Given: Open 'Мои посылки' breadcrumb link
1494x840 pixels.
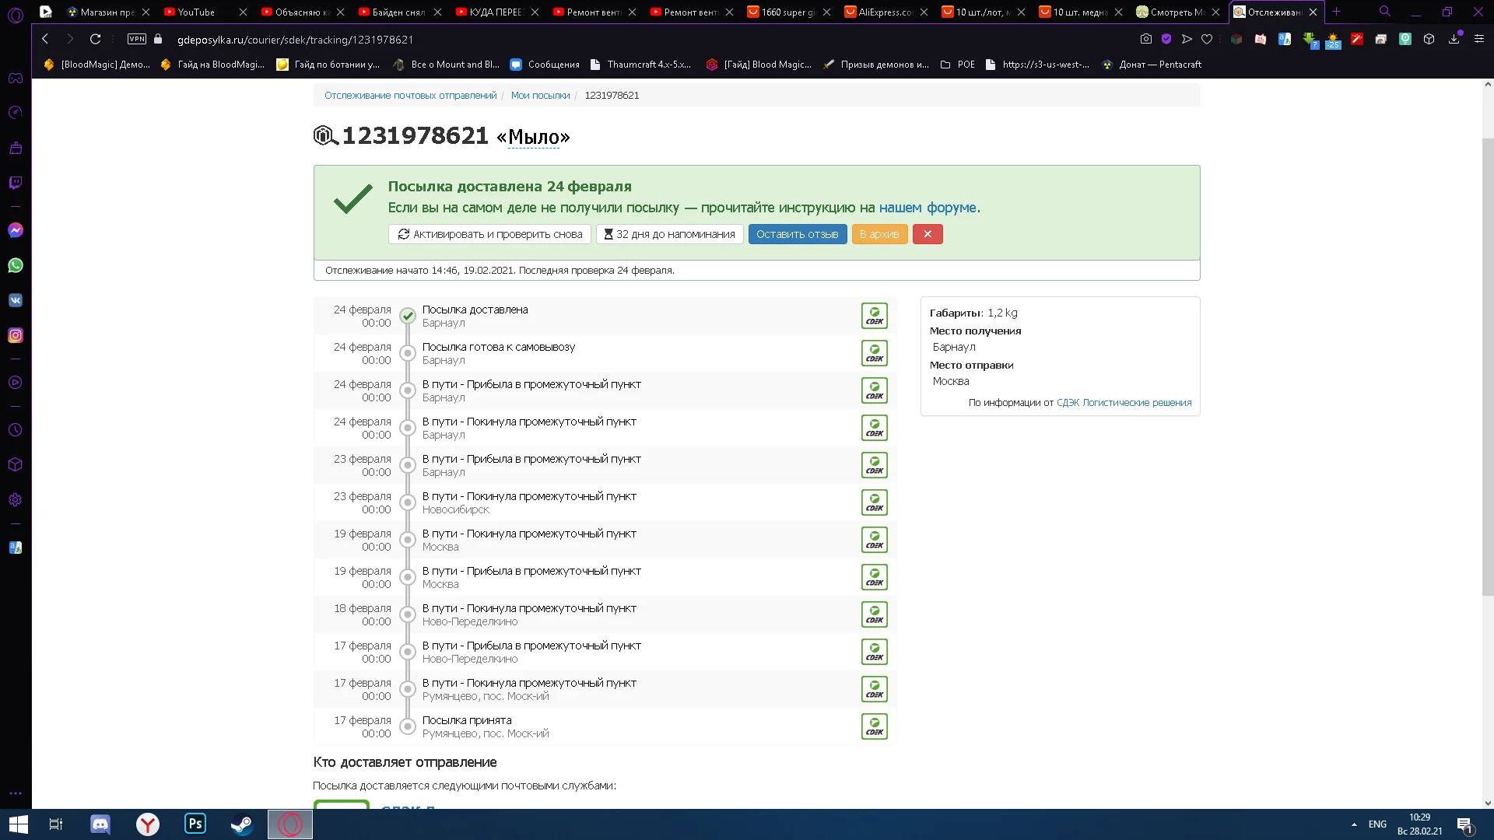Looking at the screenshot, I should point(540,96).
